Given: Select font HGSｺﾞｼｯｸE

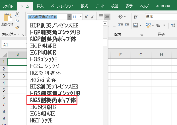Looking at the screenshot, I should pyautogui.click(x=44, y=59).
